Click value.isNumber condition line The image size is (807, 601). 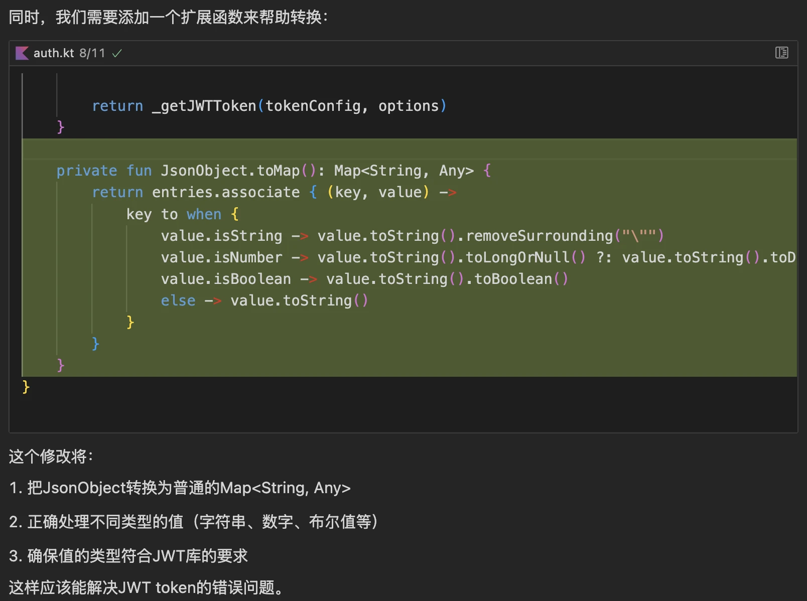coord(221,257)
